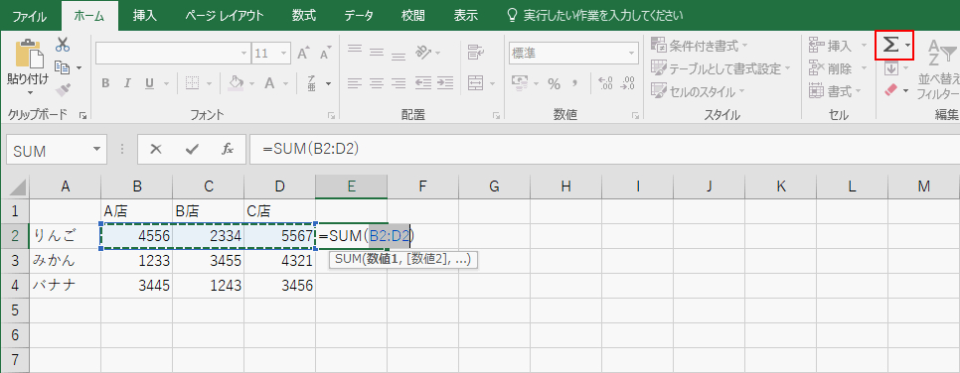
Task: Open the number format 標準 dropdown
Action: 632,54
